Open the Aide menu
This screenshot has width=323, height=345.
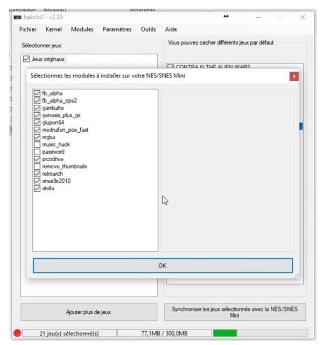[x=171, y=30]
